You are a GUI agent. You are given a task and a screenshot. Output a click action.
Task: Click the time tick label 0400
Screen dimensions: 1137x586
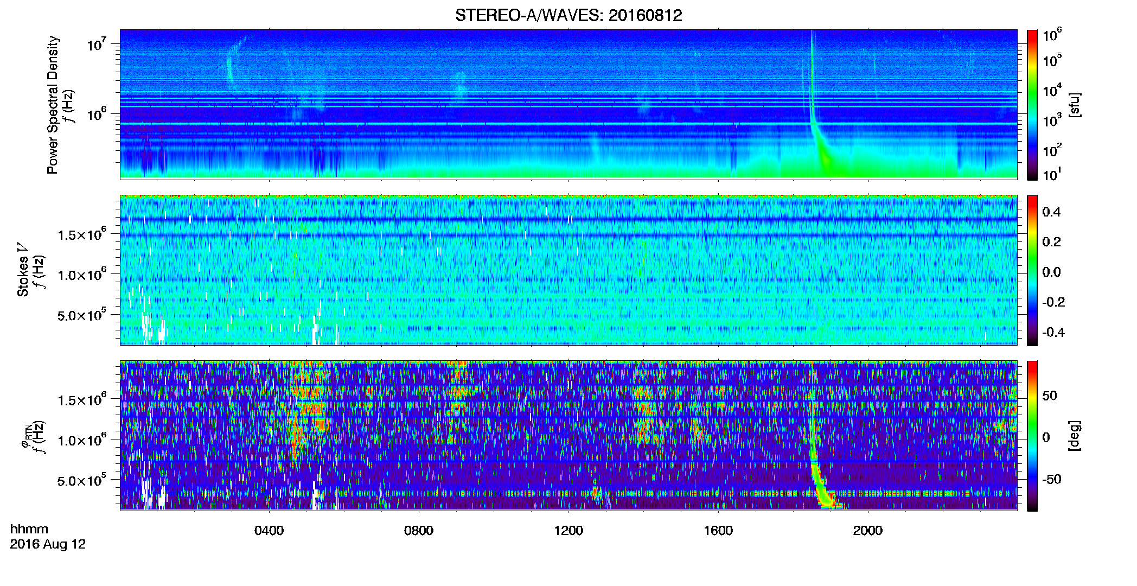[269, 530]
